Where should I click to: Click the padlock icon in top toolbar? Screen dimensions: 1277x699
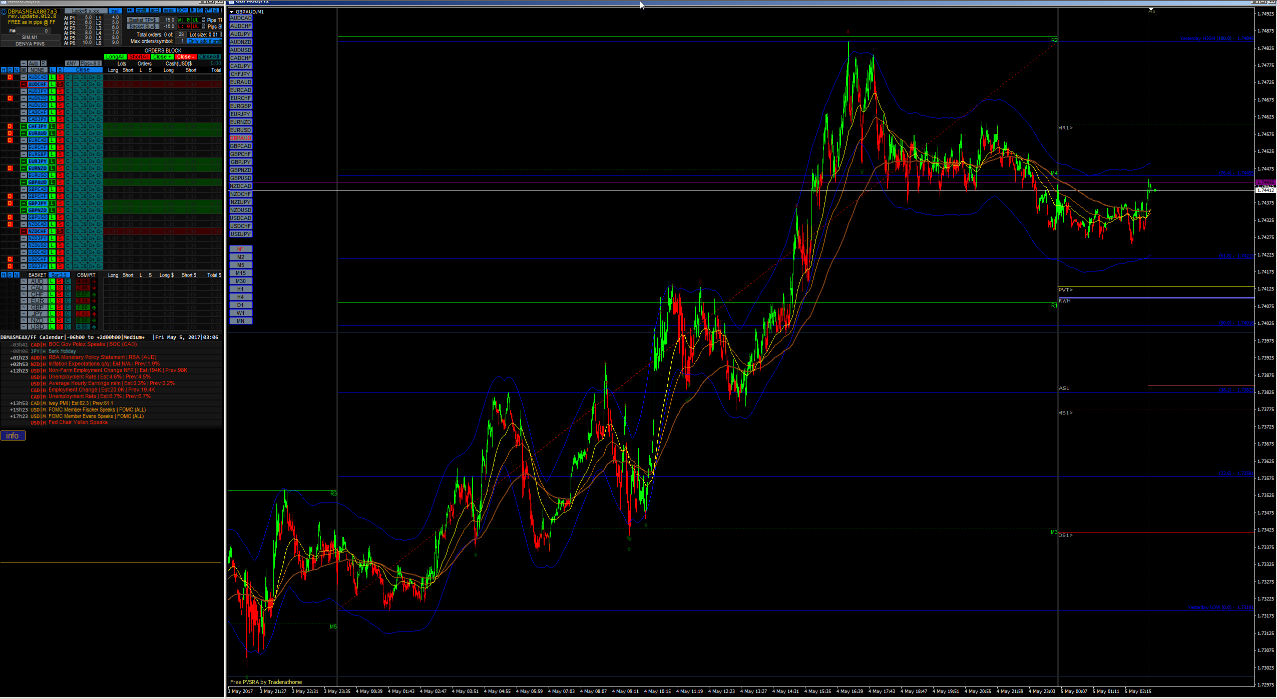216,10
